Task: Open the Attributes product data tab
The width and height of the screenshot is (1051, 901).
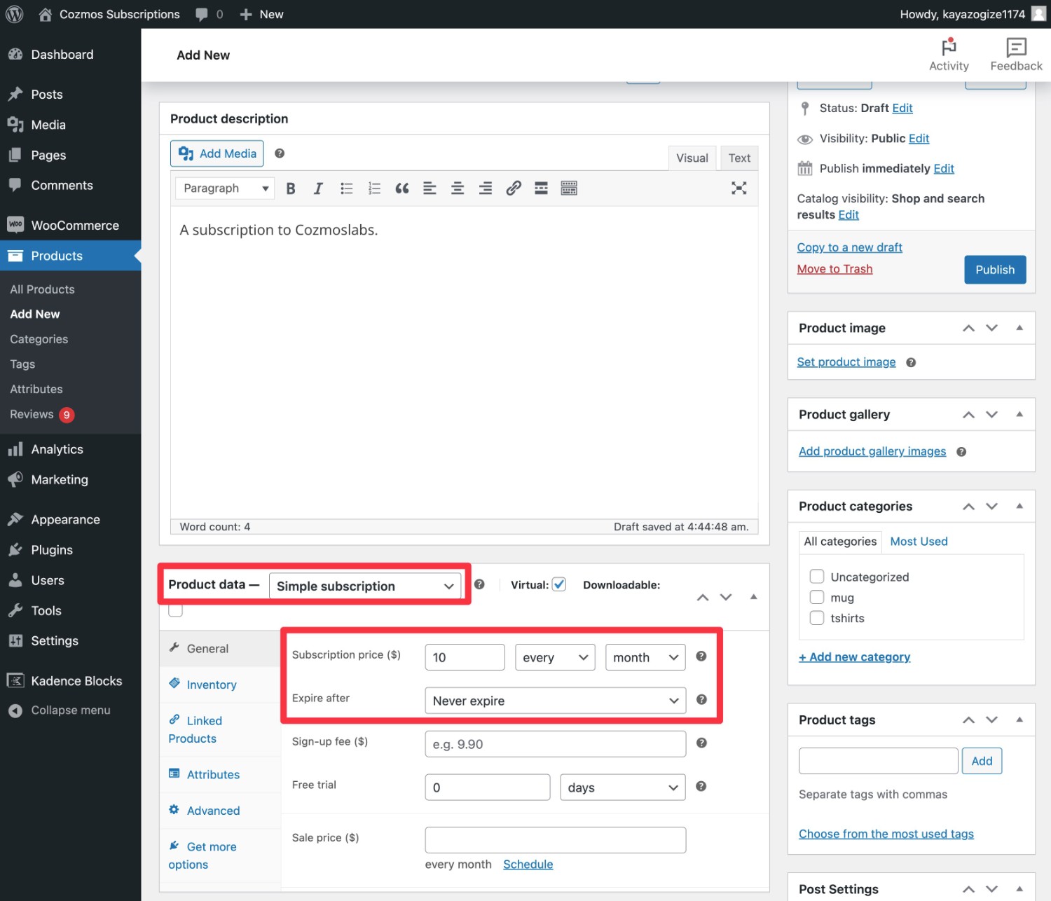Action: point(213,774)
